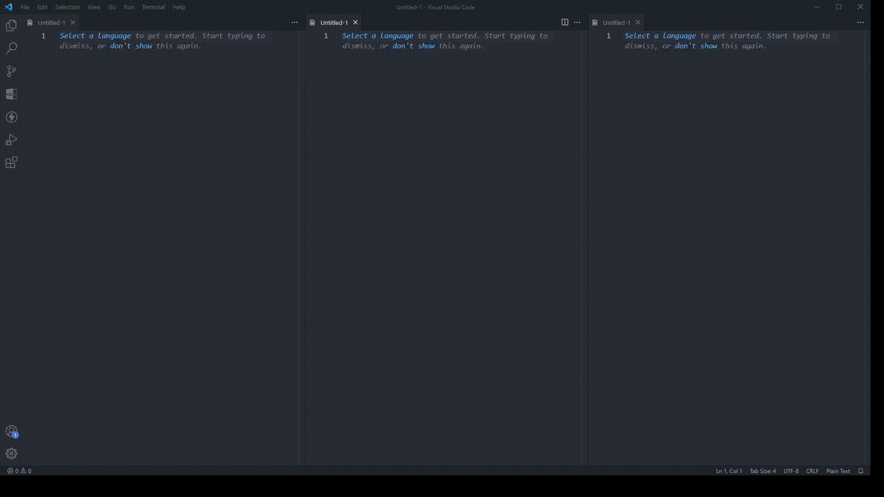Viewport: 884px width, 497px height.
Task: Open More Actions in left editor group
Action: click(295, 22)
